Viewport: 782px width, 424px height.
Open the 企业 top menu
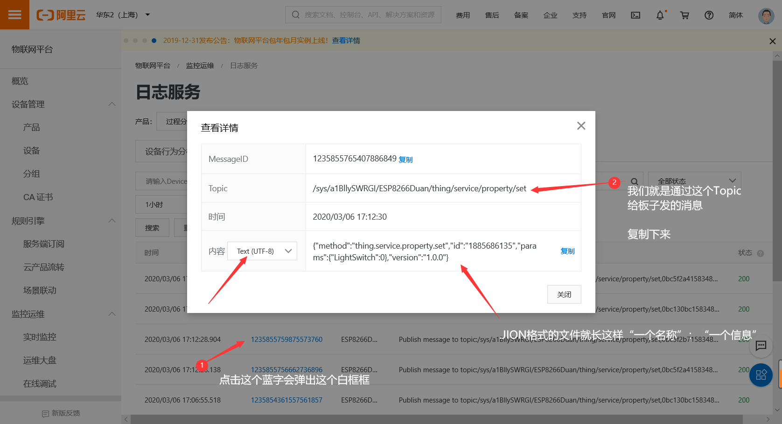click(x=550, y=15)
